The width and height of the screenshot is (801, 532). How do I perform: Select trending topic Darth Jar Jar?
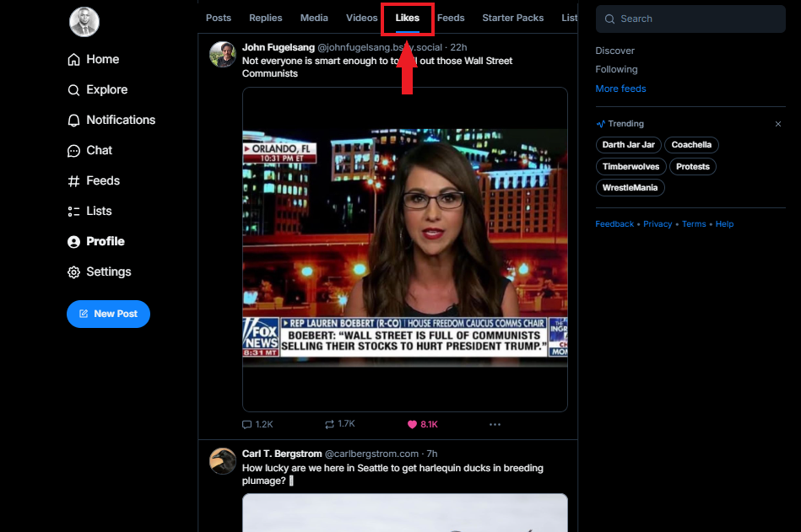click(628, 145)
